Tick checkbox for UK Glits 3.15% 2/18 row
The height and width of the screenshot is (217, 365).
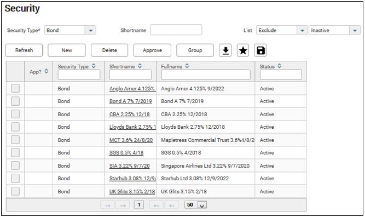(15, 191)
